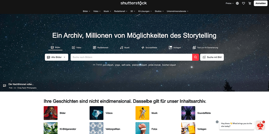Click the Suche nach Bildern search field
The height and width of the screenshot is (134, 269).
(x=131, y=57)
